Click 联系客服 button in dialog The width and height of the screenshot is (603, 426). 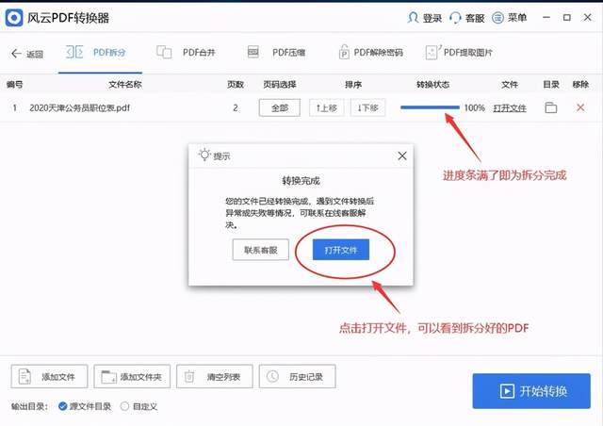click(260, 250)
